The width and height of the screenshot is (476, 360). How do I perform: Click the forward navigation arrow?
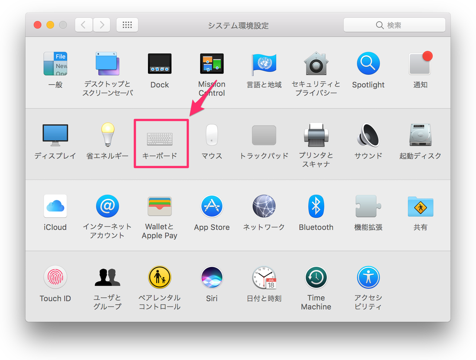coord(102,25)
